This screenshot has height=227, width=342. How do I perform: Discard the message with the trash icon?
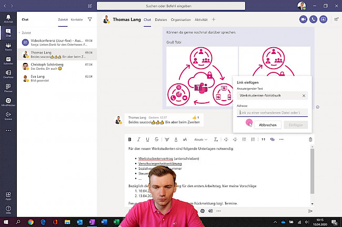click(310, 139)
